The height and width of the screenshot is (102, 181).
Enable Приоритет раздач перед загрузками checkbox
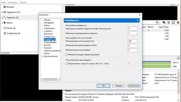pyautogui.click(x=67, y=54)
